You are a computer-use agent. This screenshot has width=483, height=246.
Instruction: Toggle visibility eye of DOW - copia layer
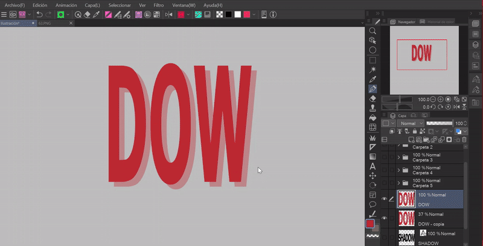point(384,218)
